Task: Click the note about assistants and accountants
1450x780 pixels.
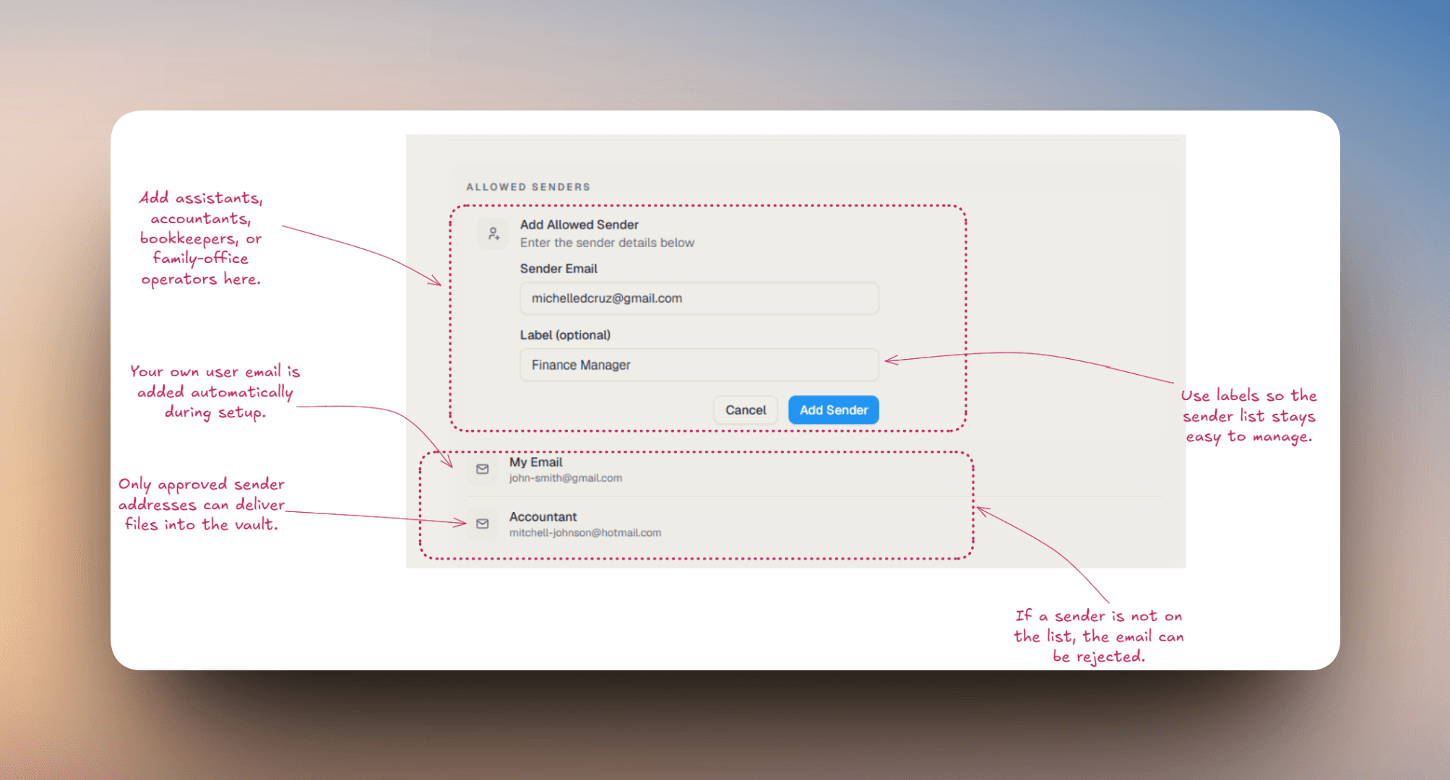Action: [201, 238]
